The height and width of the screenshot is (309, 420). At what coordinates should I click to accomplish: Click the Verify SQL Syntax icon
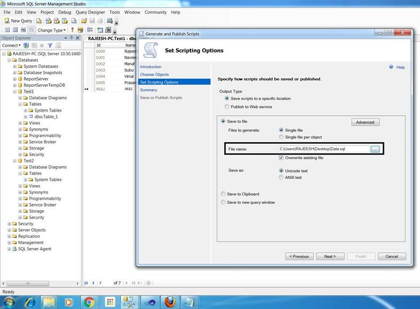(x=80, y=30)
